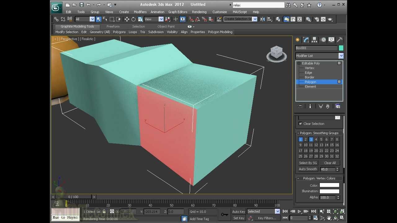The width and height of the screenshot is (397, 223).
Task: Open the Material Editor icon
Action: (308, 19)
